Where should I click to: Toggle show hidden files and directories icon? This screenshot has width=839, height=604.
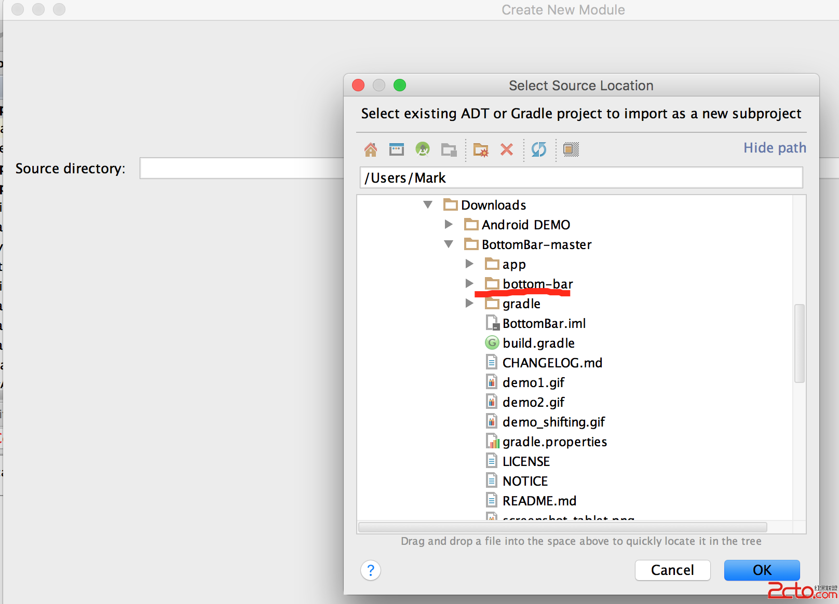pyautogui.click(x=571, y=149)
